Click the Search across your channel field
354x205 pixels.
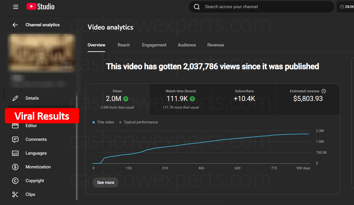(x=261, y=6)
